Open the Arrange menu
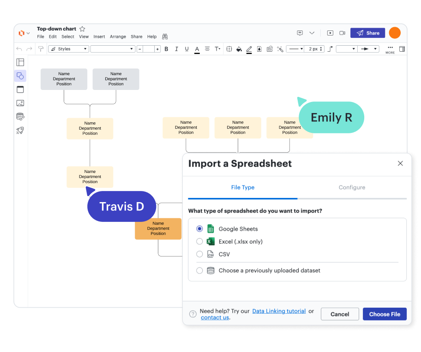 [118, 37]
